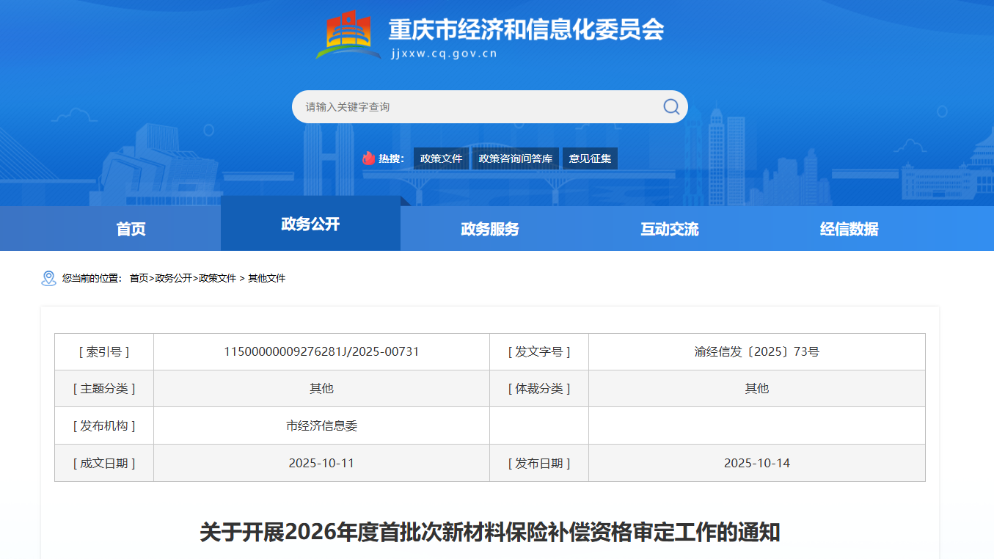
Task: Open the 经信数据 navigation tab
Action: click(849, 229)
